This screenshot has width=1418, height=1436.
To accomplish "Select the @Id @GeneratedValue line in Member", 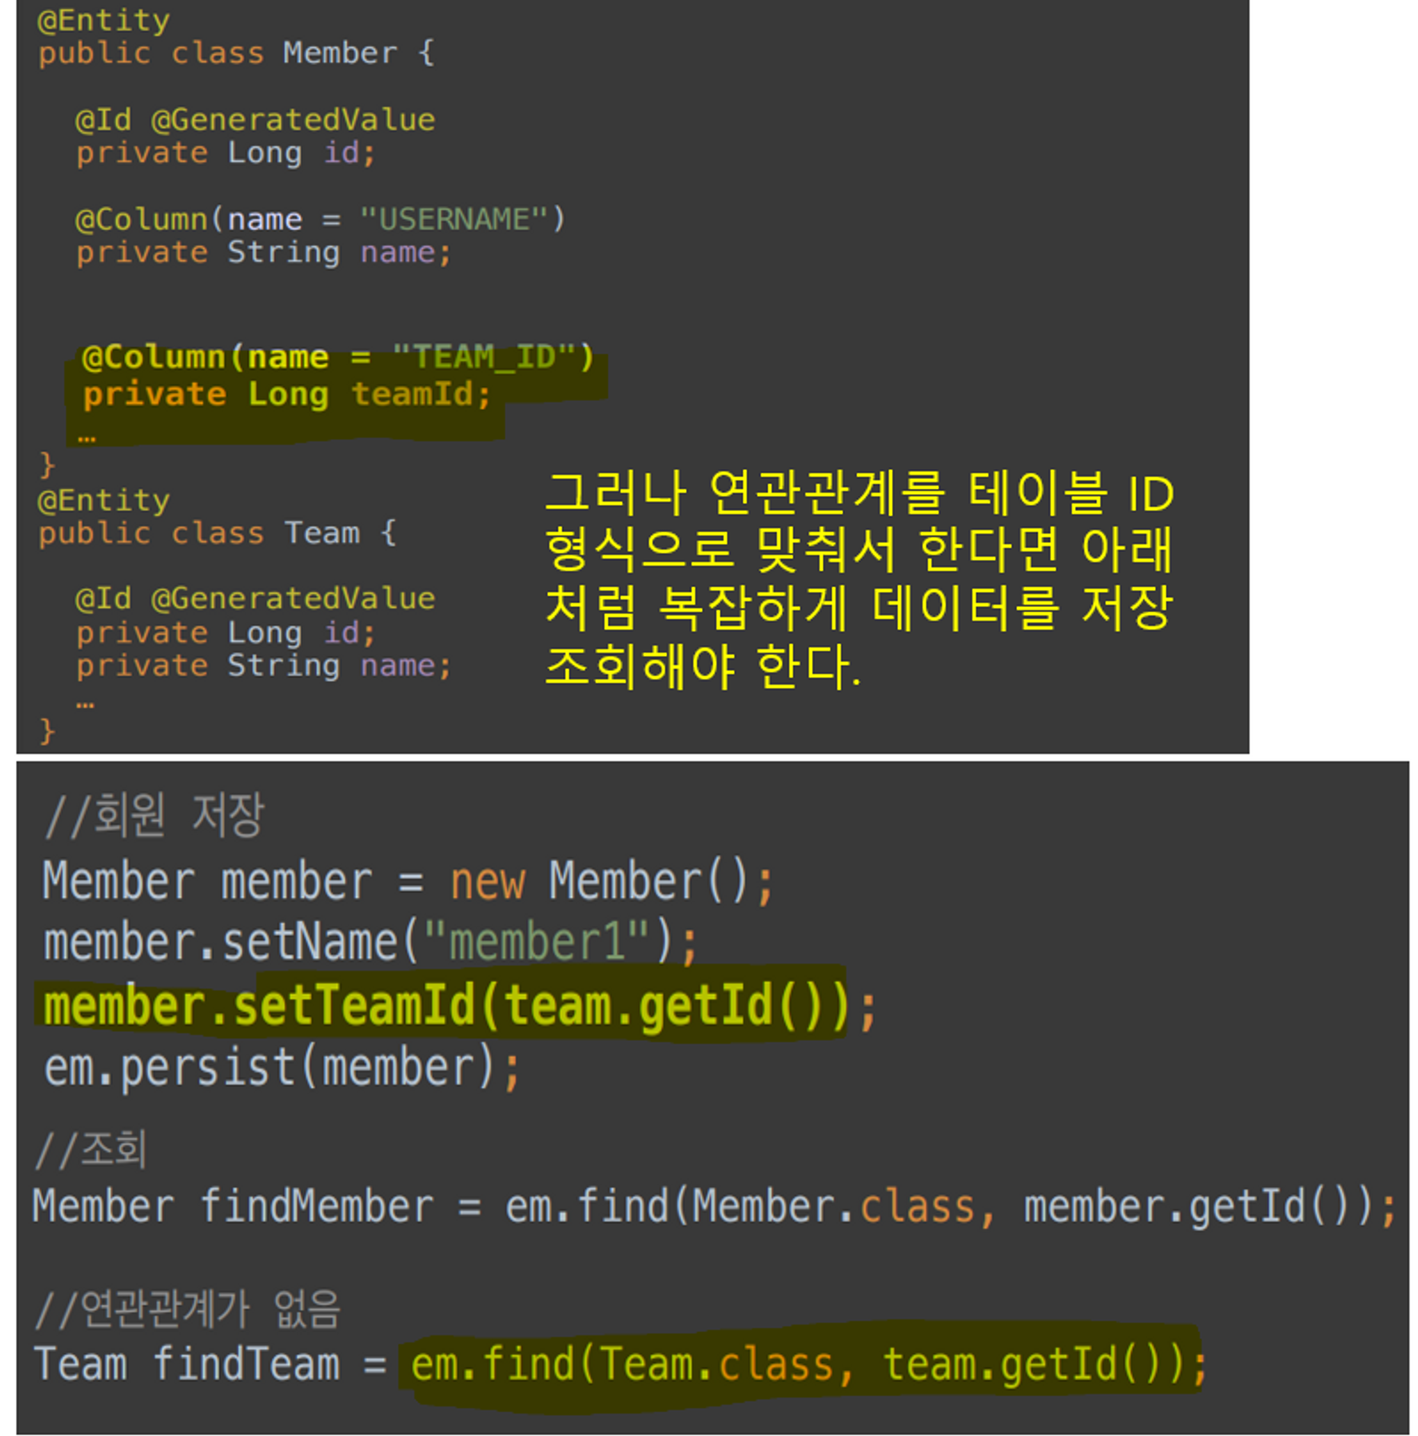I will [255, 120].
